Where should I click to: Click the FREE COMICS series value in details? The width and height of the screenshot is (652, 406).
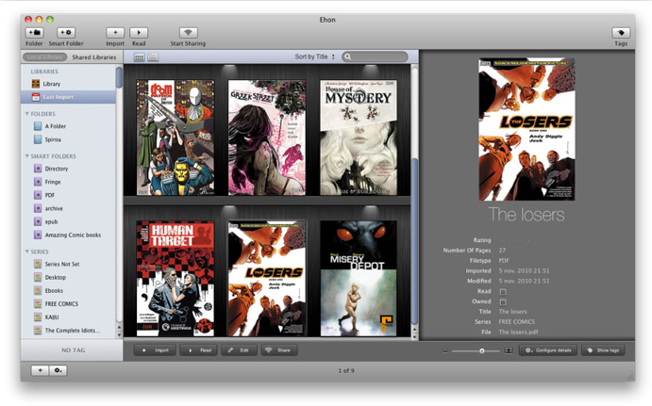tap(516, 322)
